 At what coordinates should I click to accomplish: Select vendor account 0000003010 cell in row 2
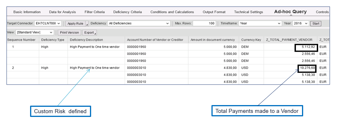point(137,68)
